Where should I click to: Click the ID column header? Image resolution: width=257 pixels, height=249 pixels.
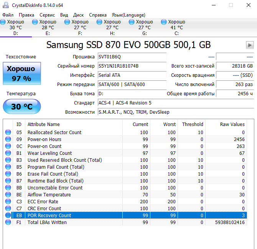coord(19,124)
